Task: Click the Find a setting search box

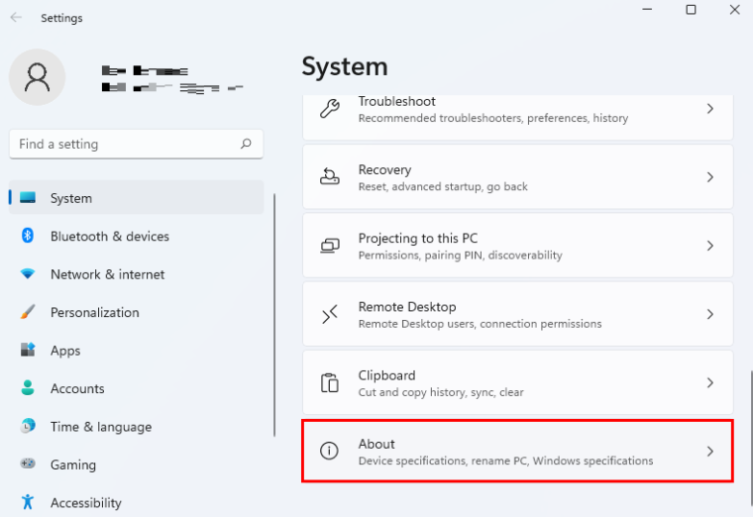Action: [x=136, y=144]
